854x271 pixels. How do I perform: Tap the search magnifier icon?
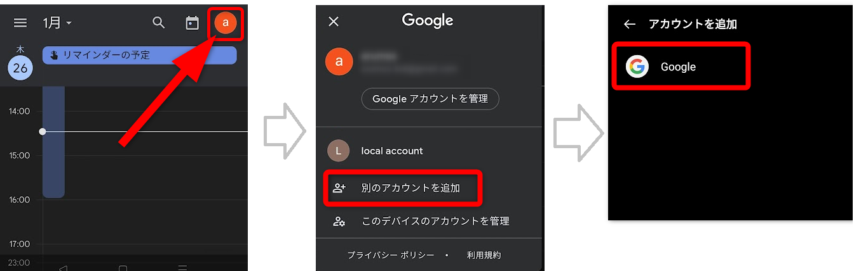pyautogui.click(x=159, y=23)
